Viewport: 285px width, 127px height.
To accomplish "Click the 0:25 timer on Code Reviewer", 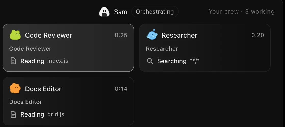I will pyautogui.click(x=121, y=35).
